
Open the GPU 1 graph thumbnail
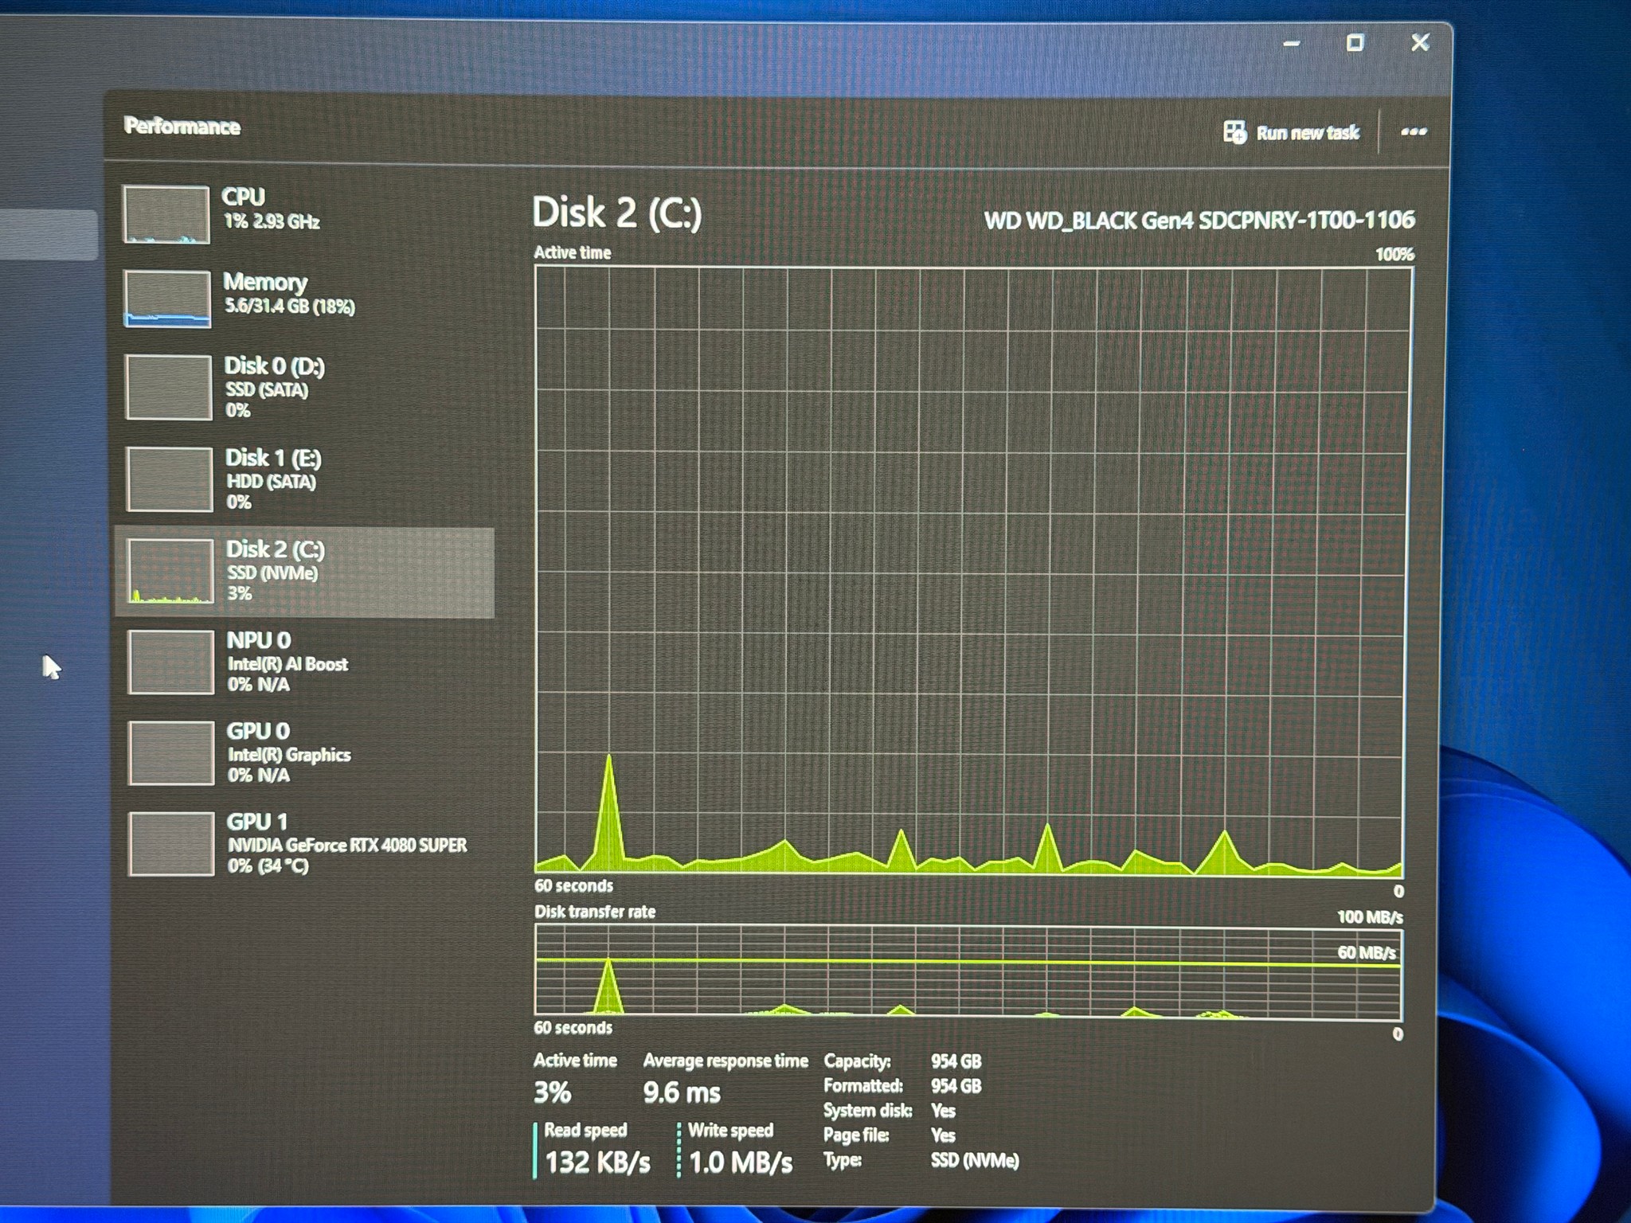coord(171,843)
